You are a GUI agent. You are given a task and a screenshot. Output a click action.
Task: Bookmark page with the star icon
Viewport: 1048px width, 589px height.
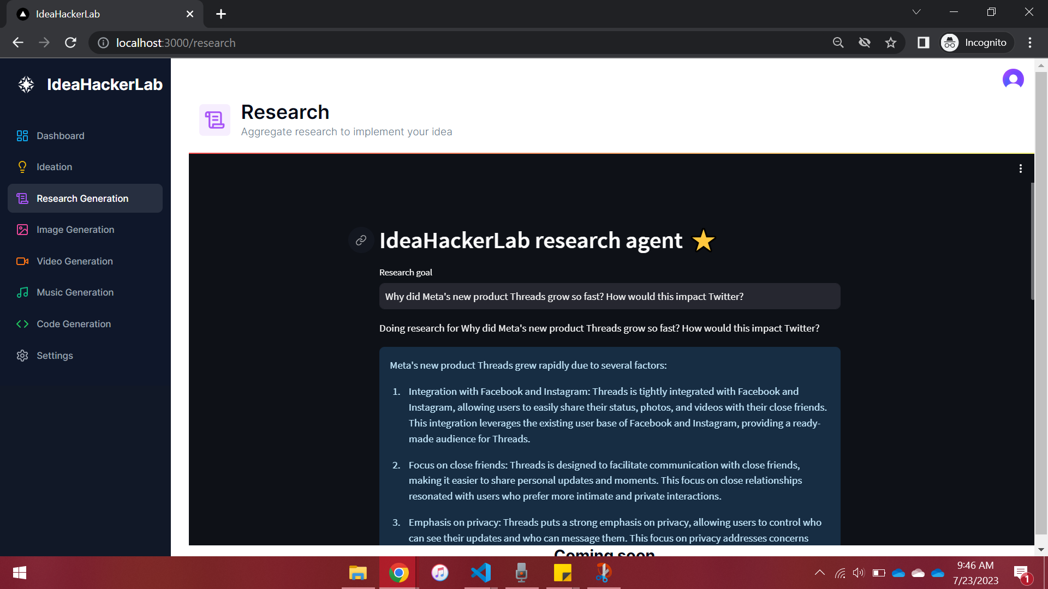tap(891, 43)
